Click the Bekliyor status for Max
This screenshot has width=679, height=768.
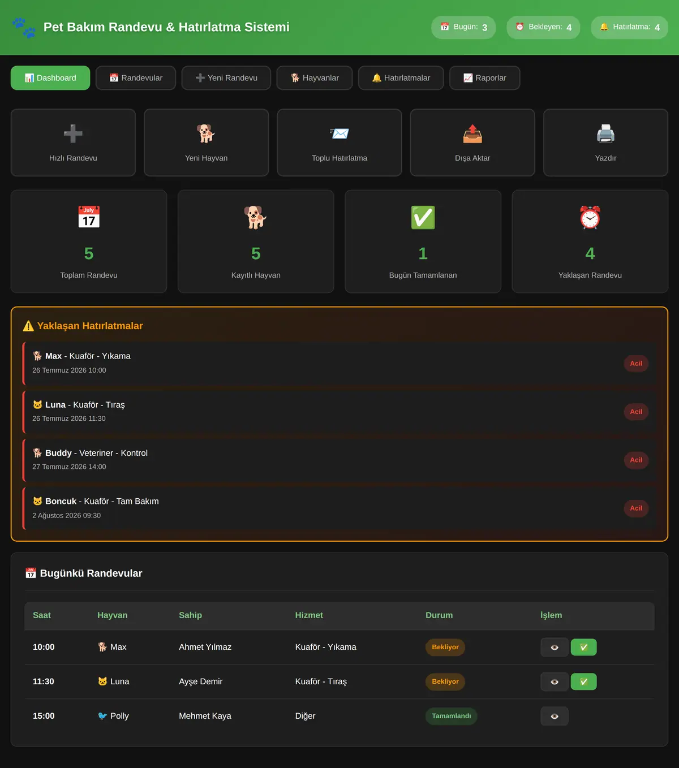click(x=445, y=648)
